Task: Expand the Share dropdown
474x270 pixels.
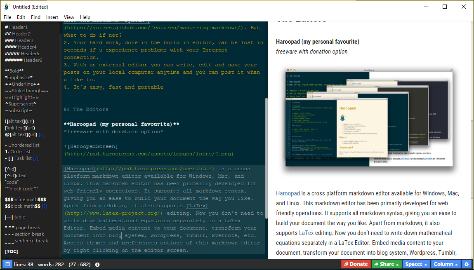Action: pyautogui.click(x=387, y=264)
